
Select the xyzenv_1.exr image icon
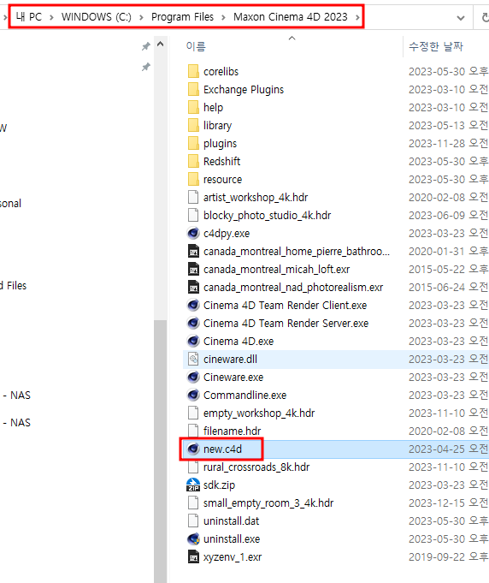pyautogui.click(x=193, y=557)
